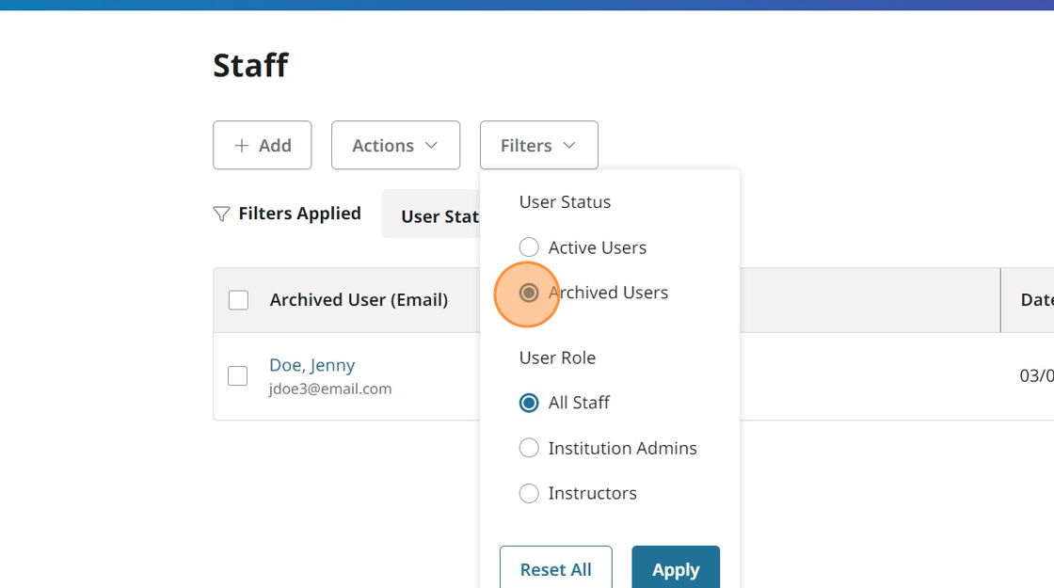Click Reset All to clear filters
The height and width of the screenshot is (588, 1054).
tap(555, 568)
